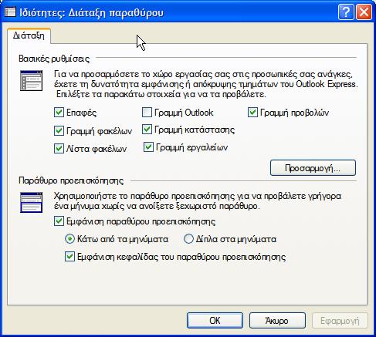The image size is (376, 337).
Task: Uncheck the Επαφές checkbox
Action: coord(59,113)
